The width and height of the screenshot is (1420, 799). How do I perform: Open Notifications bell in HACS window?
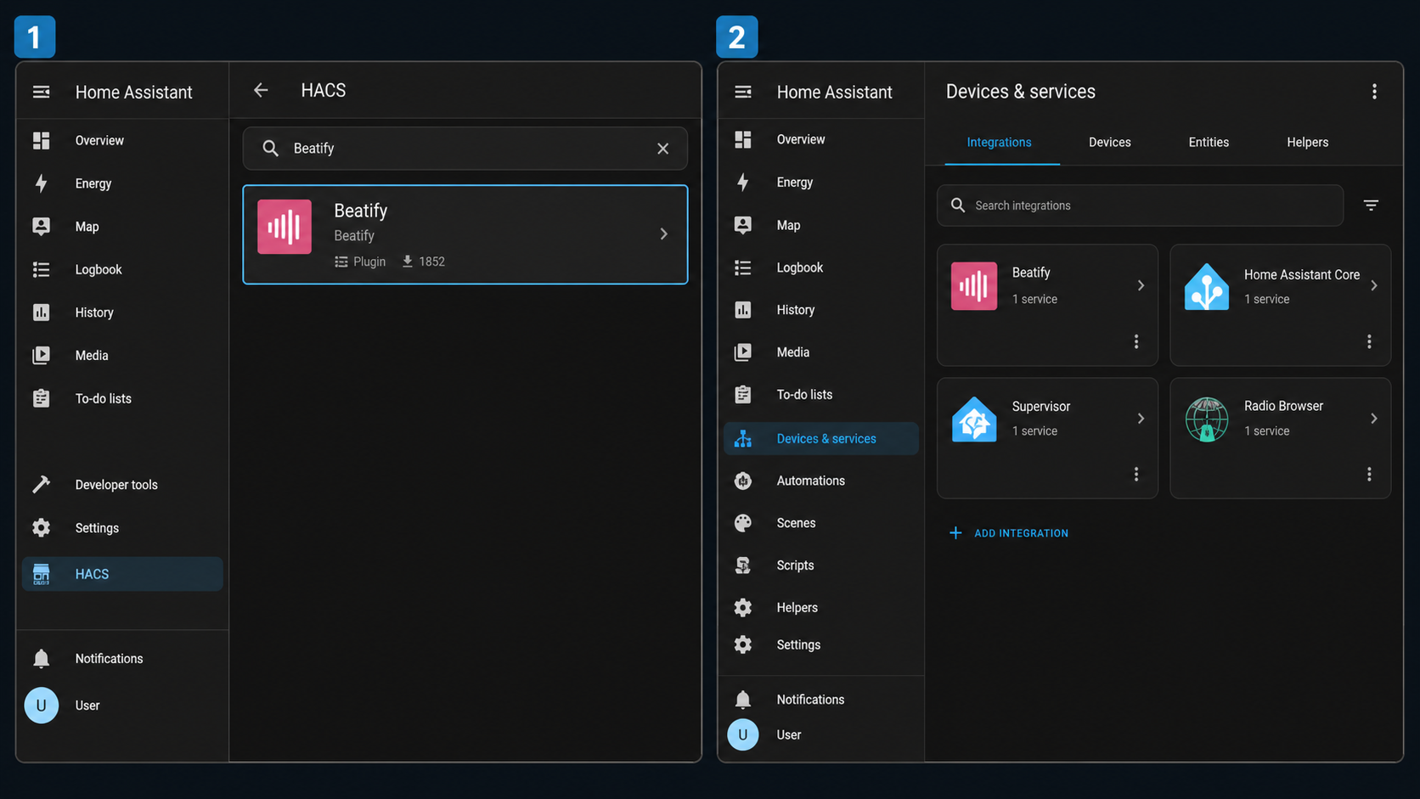(41, 658)
